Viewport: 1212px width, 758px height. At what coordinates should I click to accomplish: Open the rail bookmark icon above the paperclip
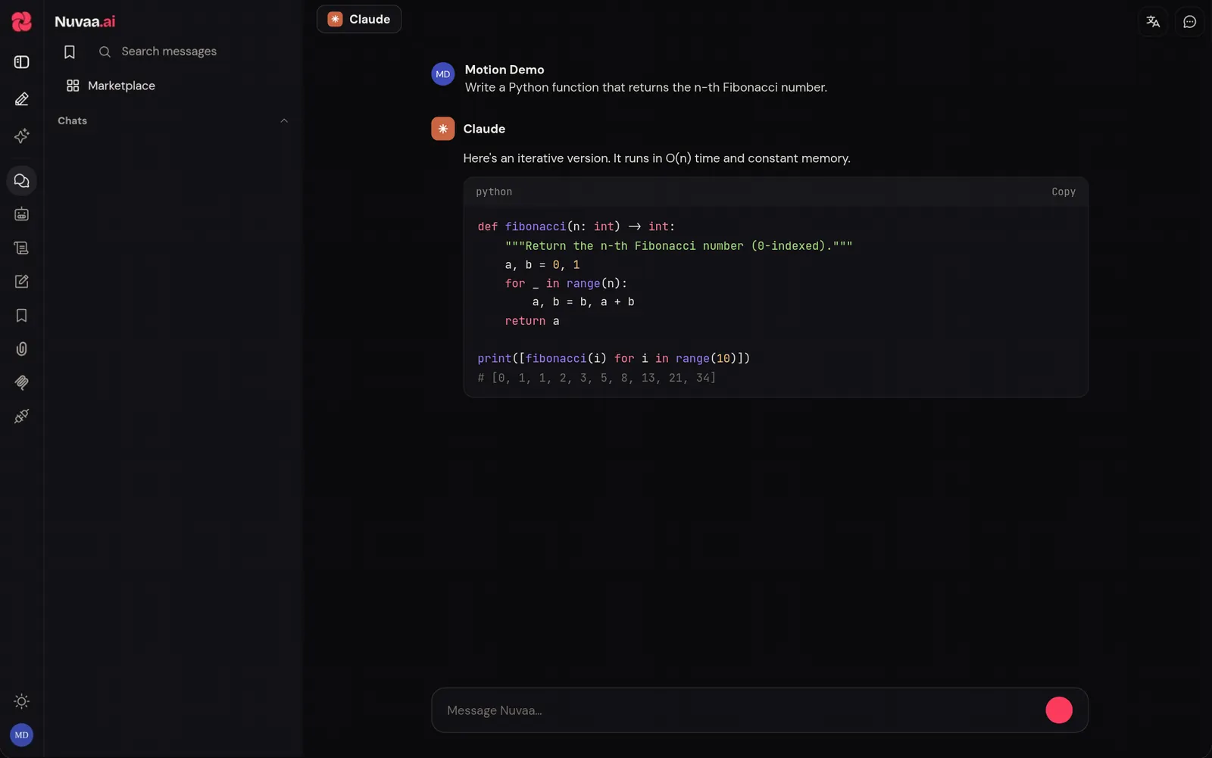[22, 315]
